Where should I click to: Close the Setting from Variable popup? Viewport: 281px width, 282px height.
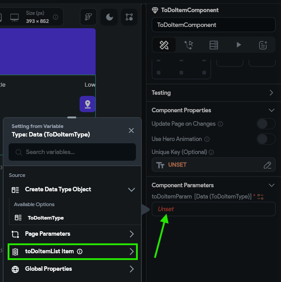(x=131, y=130)
